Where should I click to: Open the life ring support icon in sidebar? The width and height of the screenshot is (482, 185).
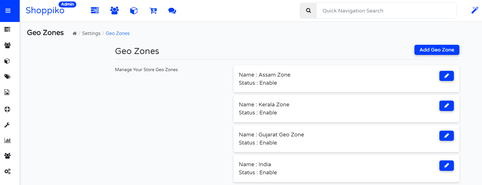coord(7,109)
